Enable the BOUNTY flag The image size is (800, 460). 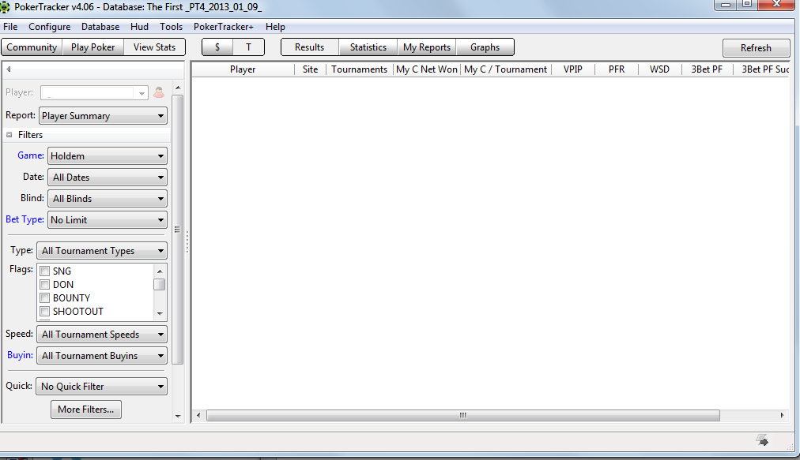point(45,297)
